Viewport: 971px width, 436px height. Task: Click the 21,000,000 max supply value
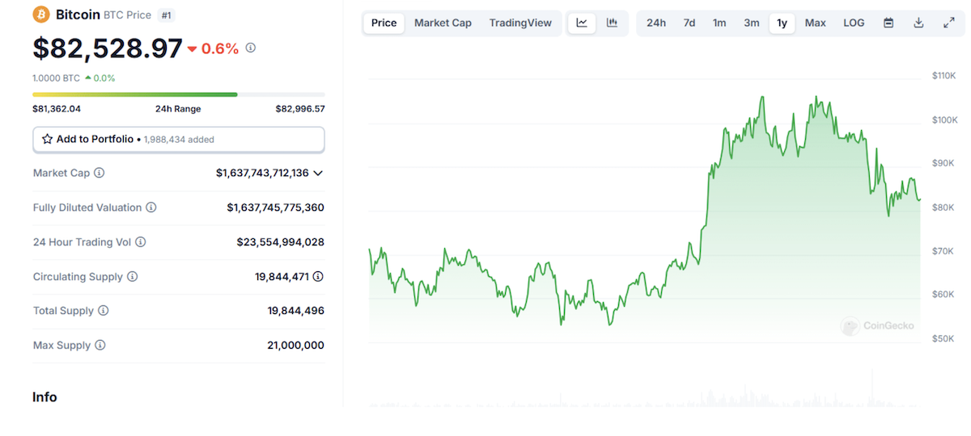296,345
